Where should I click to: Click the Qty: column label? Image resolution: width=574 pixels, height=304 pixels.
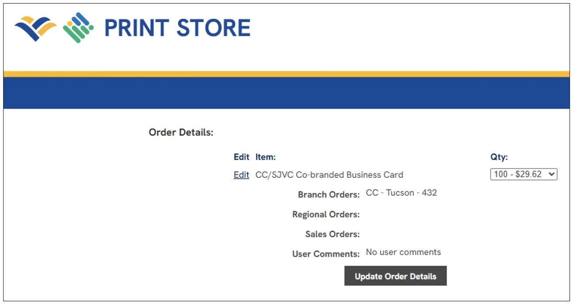499,157
